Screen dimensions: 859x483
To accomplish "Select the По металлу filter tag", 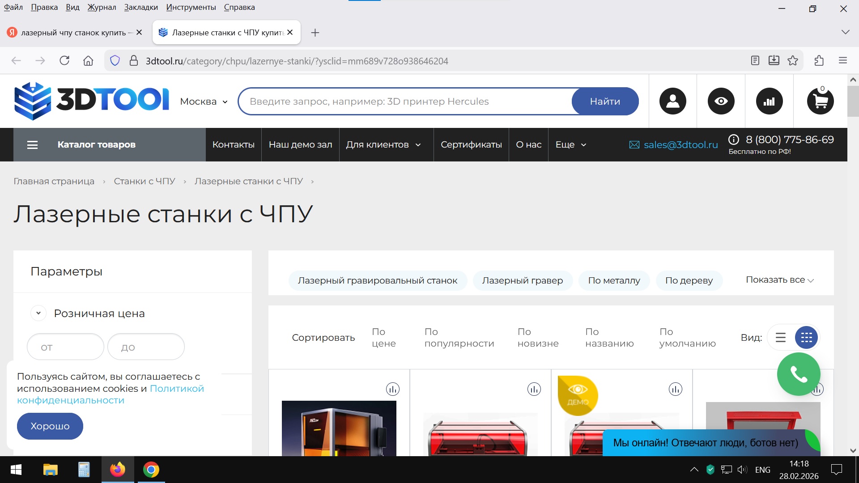I will [x=614, y=280].
